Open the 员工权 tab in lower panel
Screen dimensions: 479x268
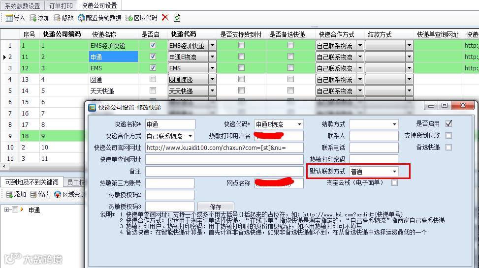tap(74, 182)
